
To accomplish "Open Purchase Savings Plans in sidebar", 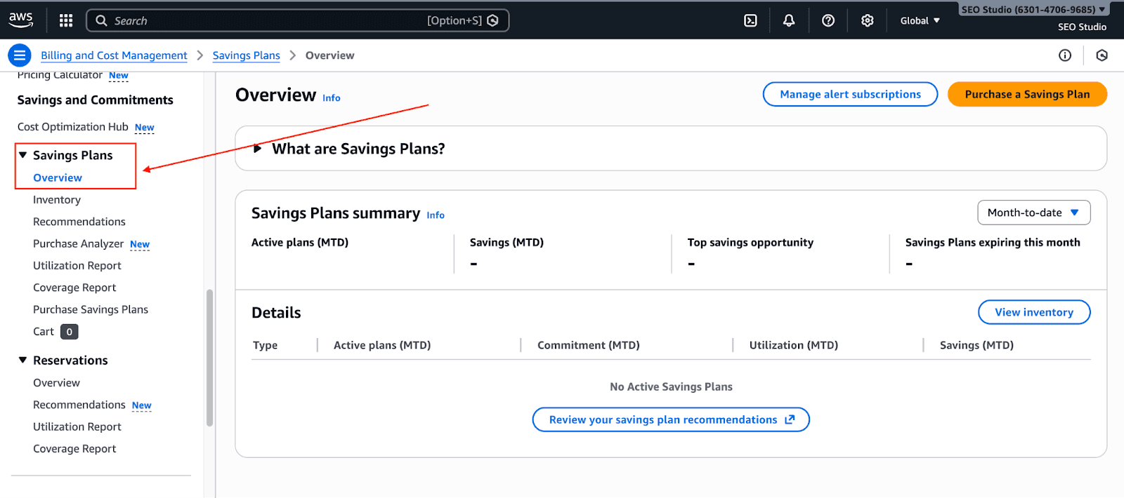I will [x=91, y=309].
